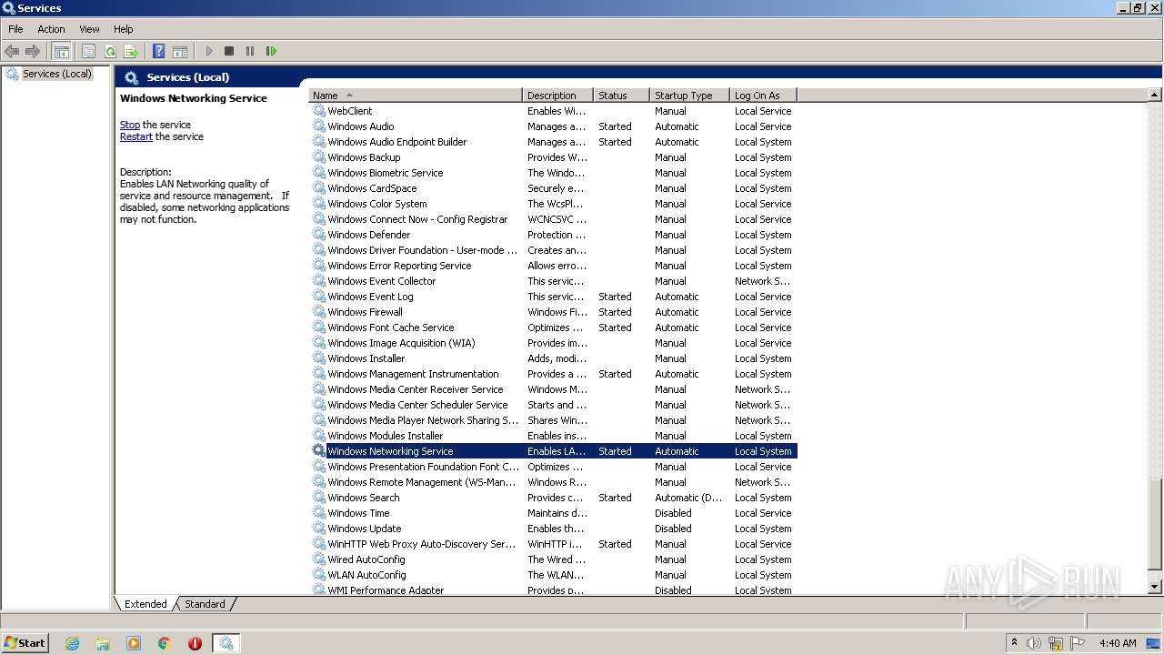1164x655 pixels.
Task: Select the Windows Event Log service
Action: 553,297
